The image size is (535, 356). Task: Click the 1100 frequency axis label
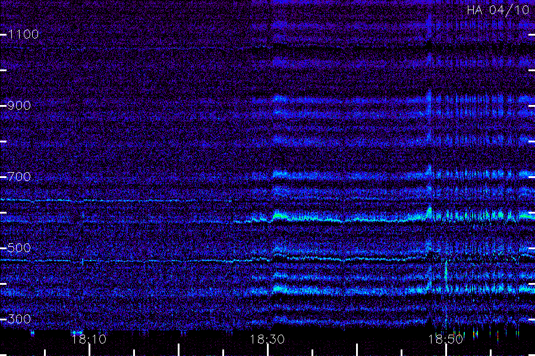point(23,34)
